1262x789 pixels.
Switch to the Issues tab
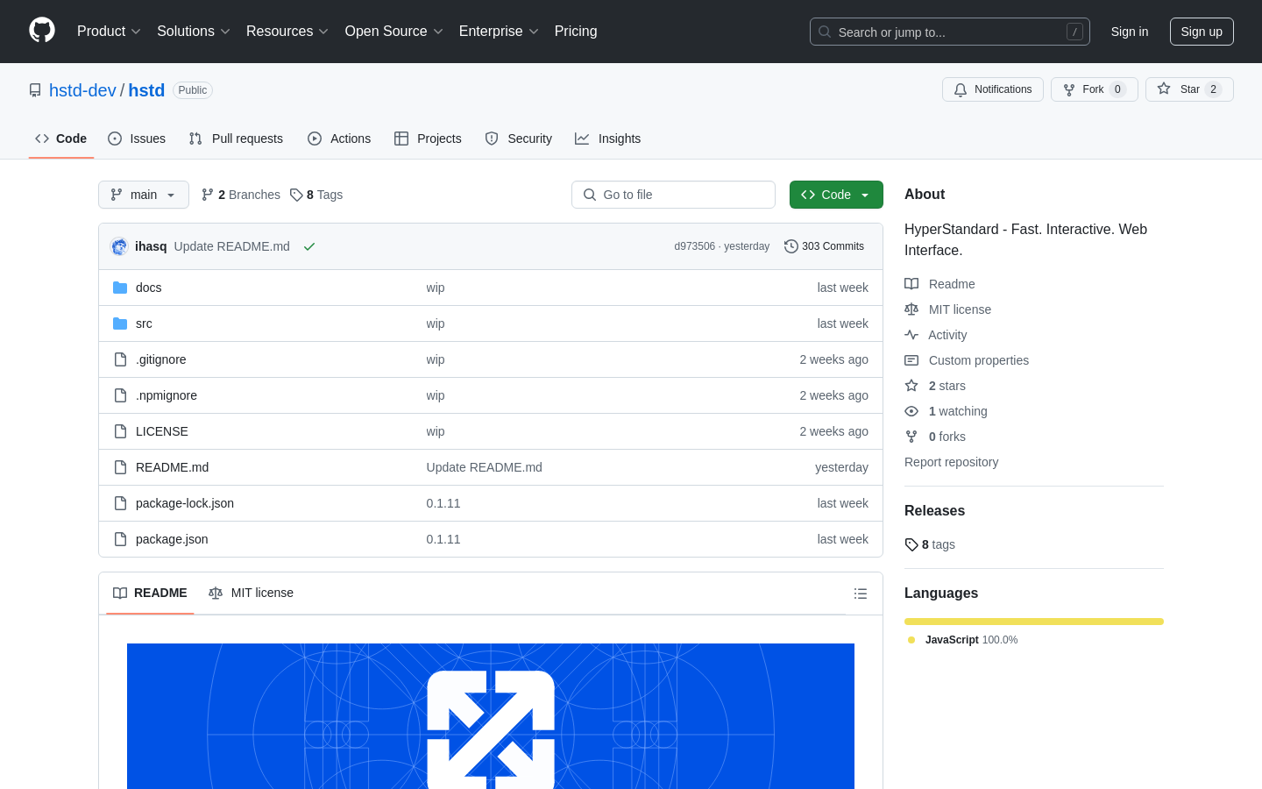pos(137,139)
